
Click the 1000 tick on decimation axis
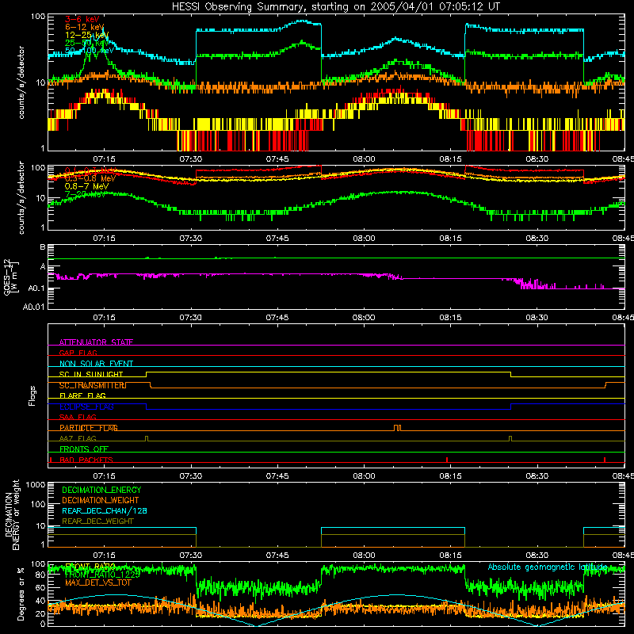point(36,485)
